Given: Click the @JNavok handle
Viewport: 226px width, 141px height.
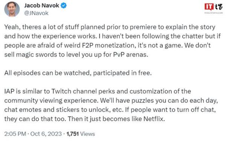Looking at the screenshot, I should pyautogui.click(x=36, y=13).
